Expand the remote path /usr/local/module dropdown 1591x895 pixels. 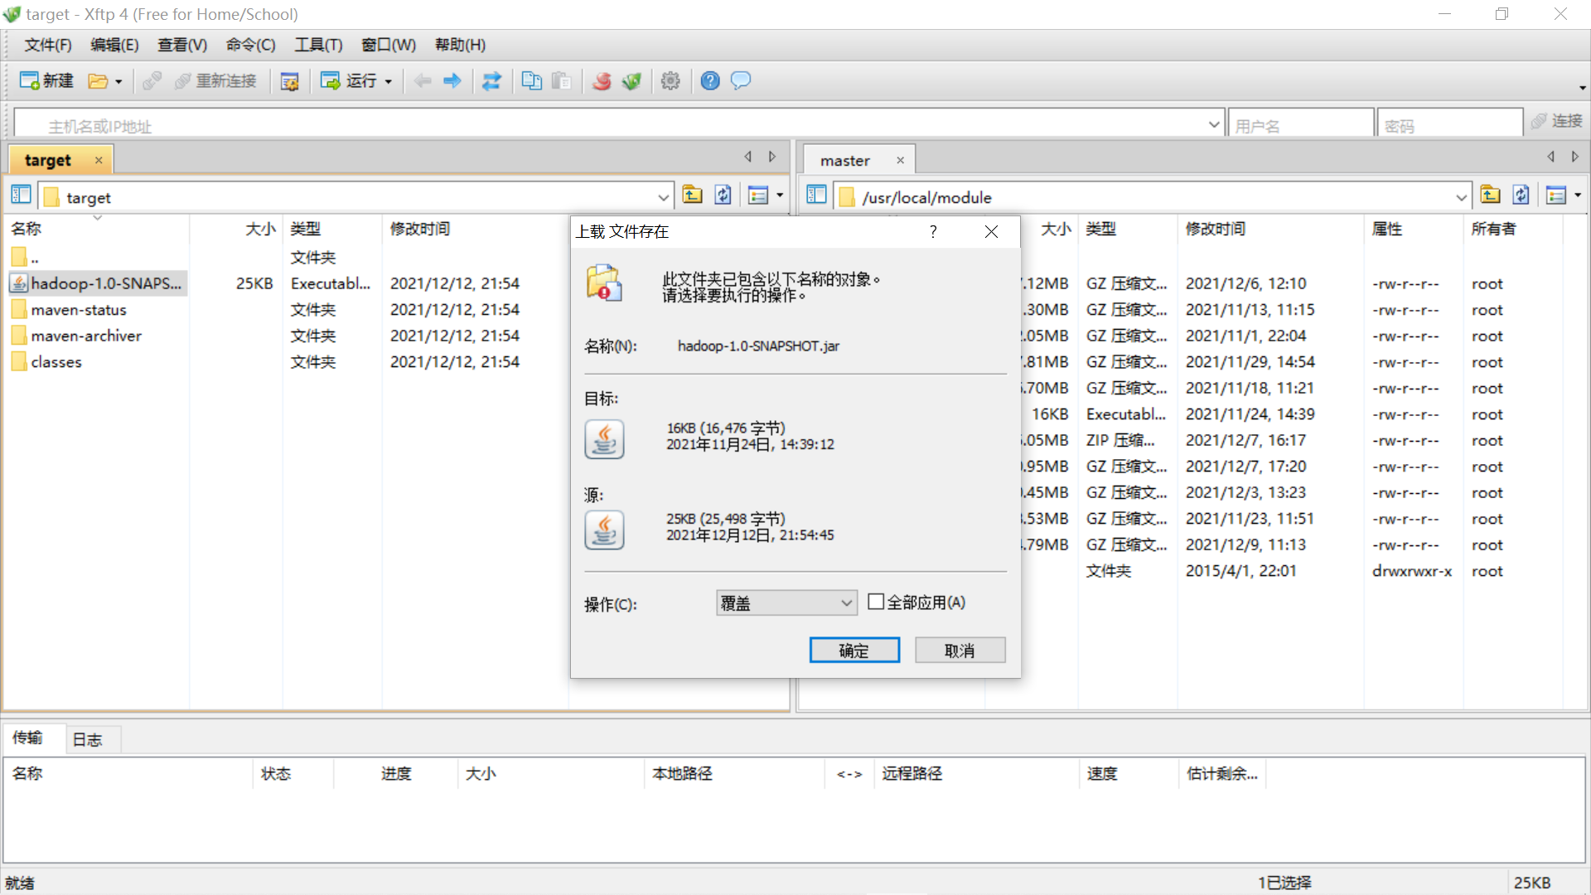[x=1460, y=197]
